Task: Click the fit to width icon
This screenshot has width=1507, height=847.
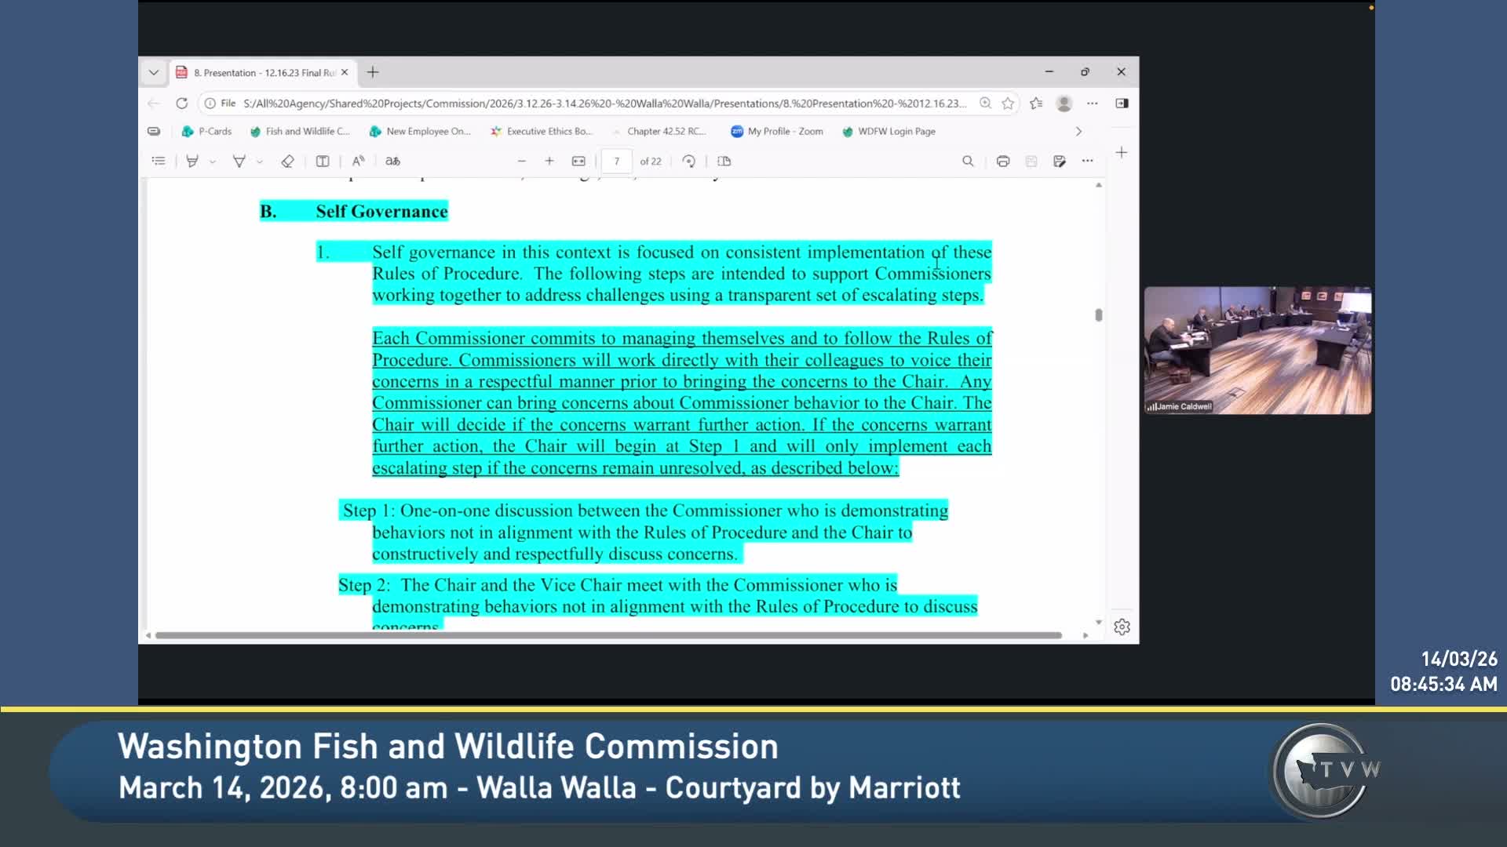Action: (x=578, y=161)
